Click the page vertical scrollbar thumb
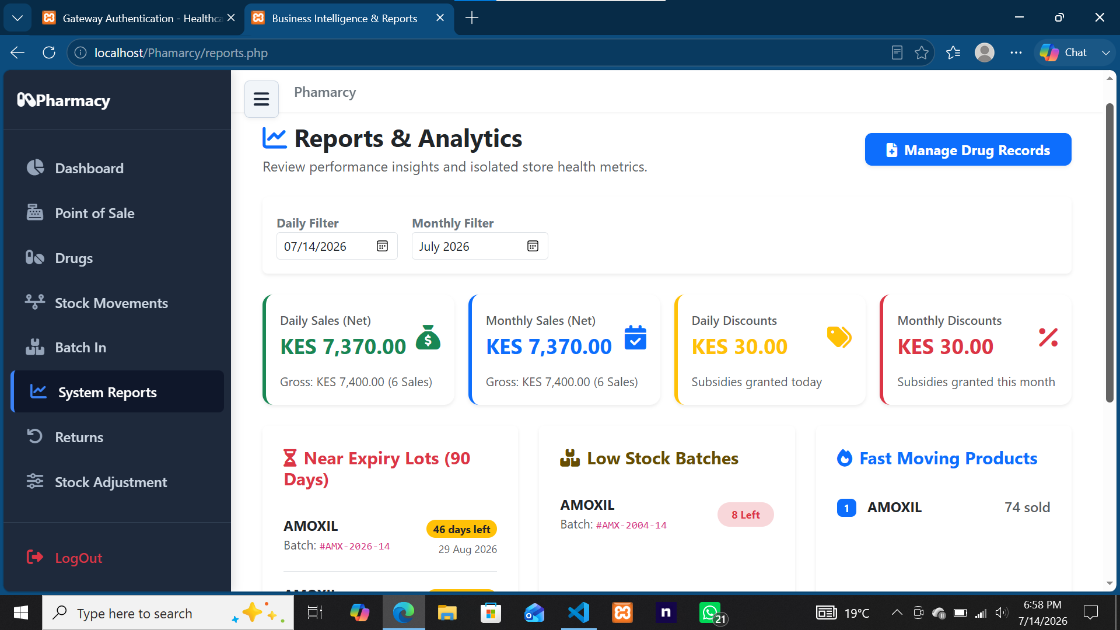 tap(1109, 252)
